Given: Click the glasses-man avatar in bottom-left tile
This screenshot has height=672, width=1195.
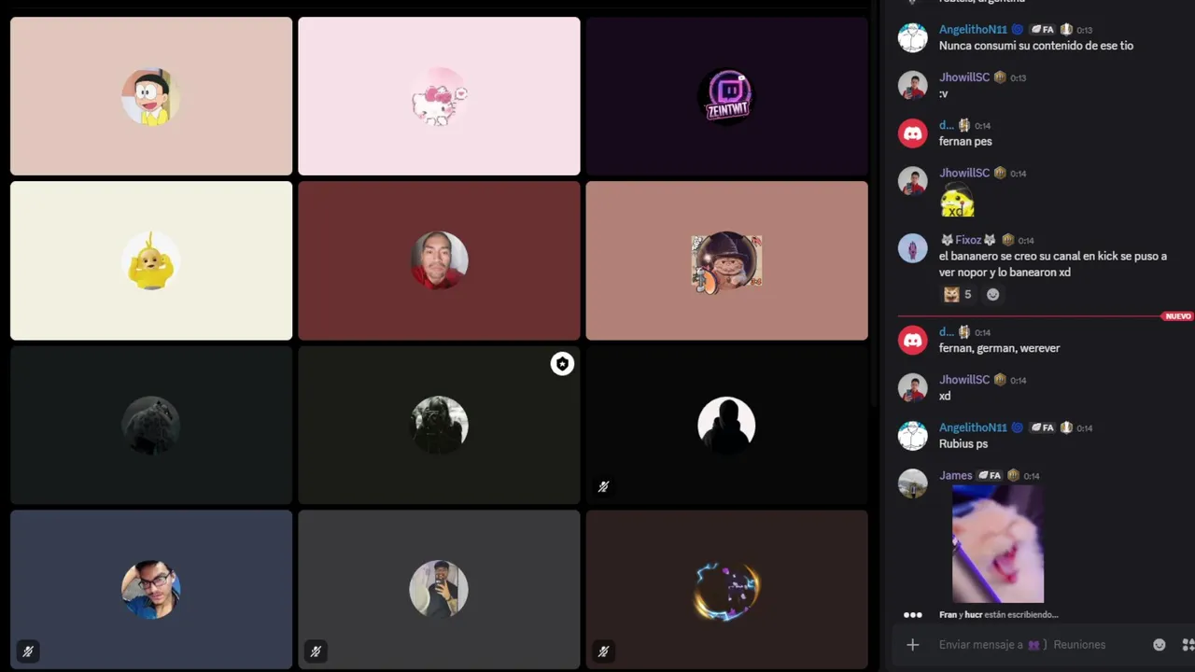Looking at the screenshot, I should [151, 589].
